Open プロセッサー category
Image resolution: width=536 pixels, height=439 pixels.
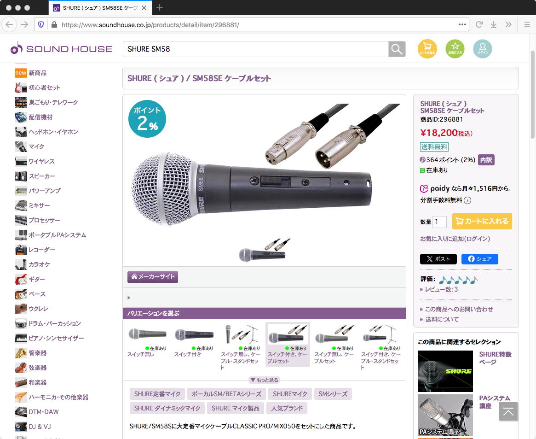(38, 220)
